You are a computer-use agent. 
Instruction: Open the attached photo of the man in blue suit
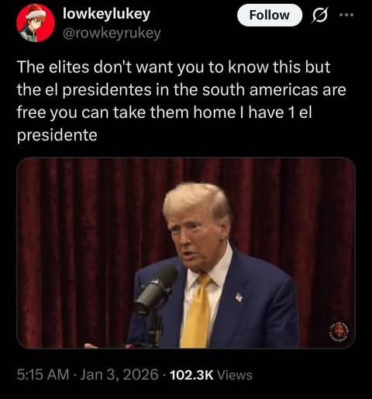tap(186, 253)
